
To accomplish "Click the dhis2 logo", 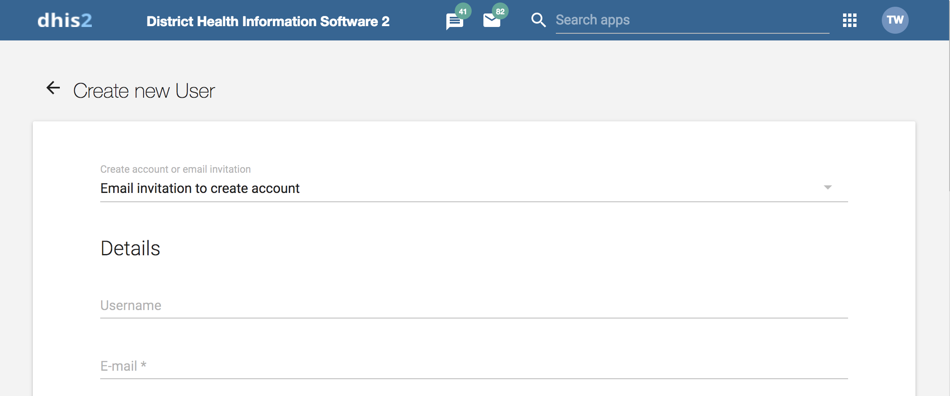I will (65, 20).
